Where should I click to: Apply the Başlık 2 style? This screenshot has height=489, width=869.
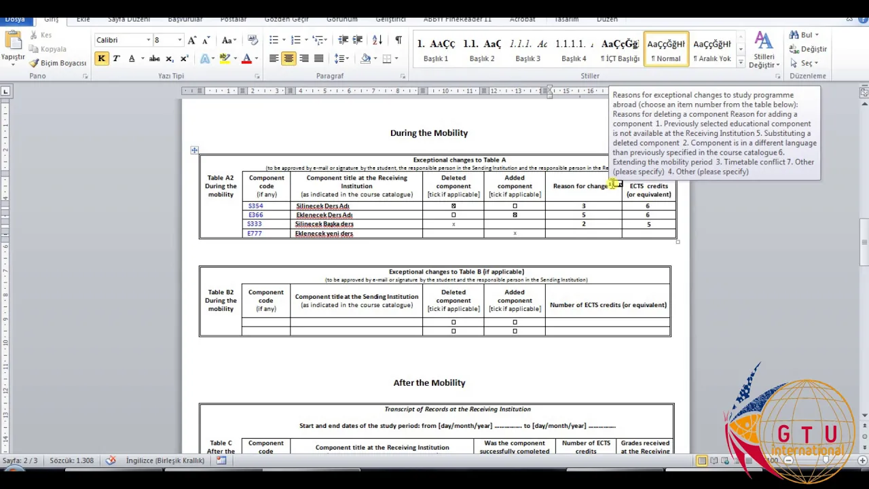[x=482, y=50]
